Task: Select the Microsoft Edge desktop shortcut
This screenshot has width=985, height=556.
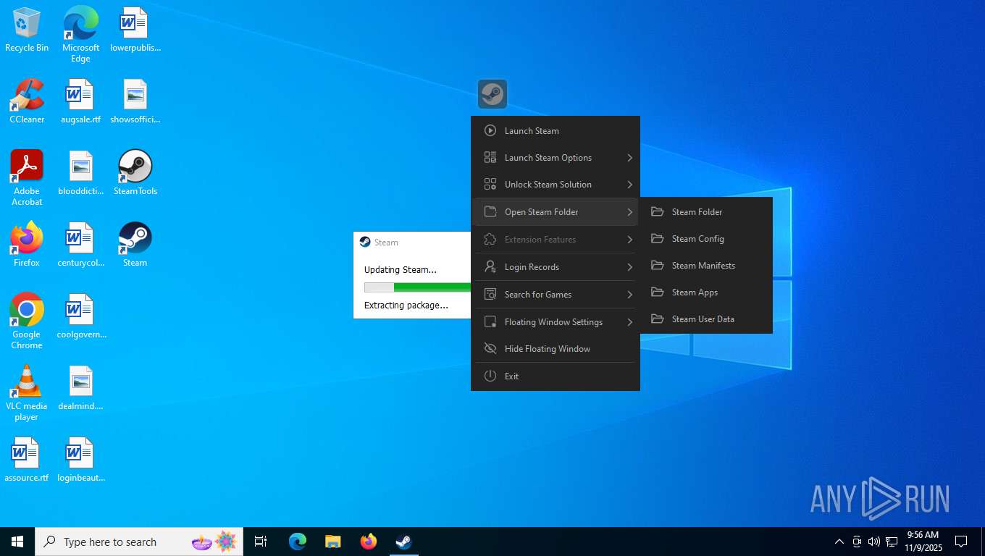Action: point(81,34)
